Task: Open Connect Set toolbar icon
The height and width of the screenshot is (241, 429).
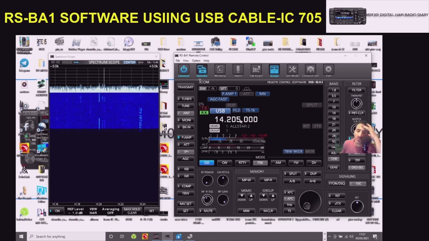Action: pyautogui.click(x=310, y=69)
